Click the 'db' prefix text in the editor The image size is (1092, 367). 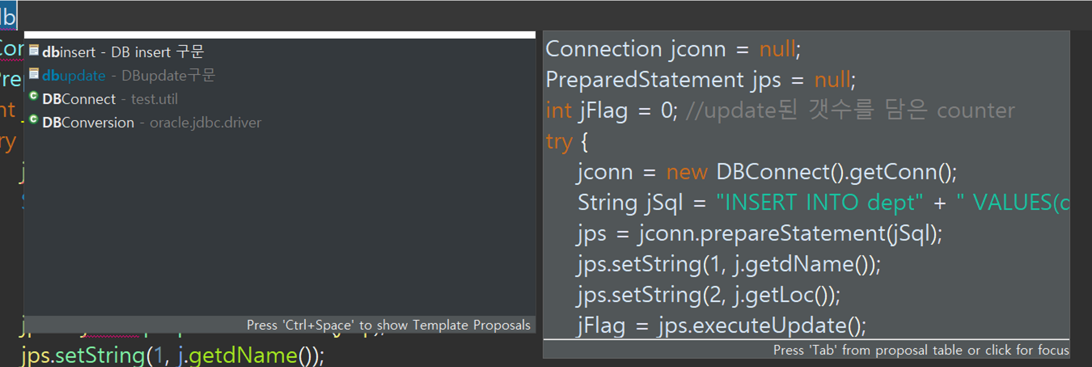(8, 16)
